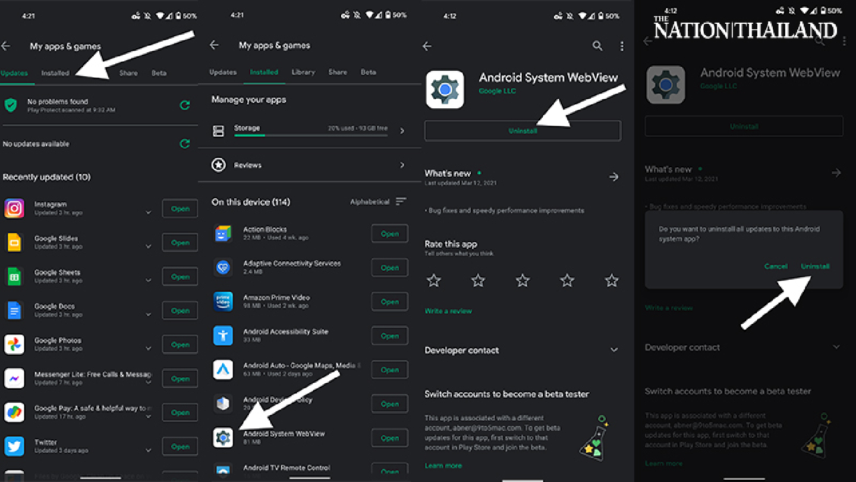Tap the Android System WebView list icon
This screenshot has width=856, height=482.
tap(223, 438)
